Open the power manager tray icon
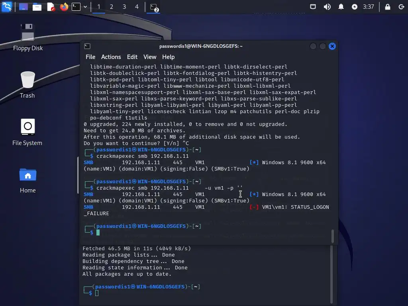The width and height of the screenshot is (408, 306). tap(354, 7)
